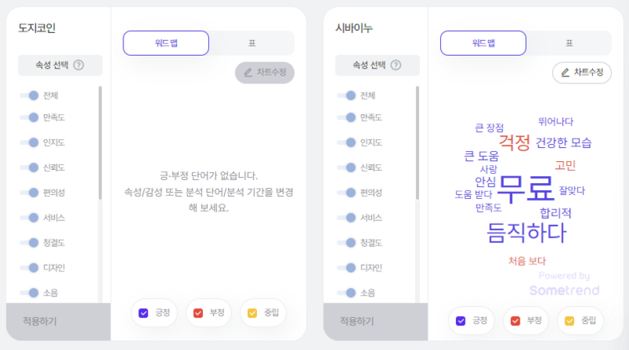
Task: Click 적용하기 button in 시바이누 panel
Action: tap(376, 322)
